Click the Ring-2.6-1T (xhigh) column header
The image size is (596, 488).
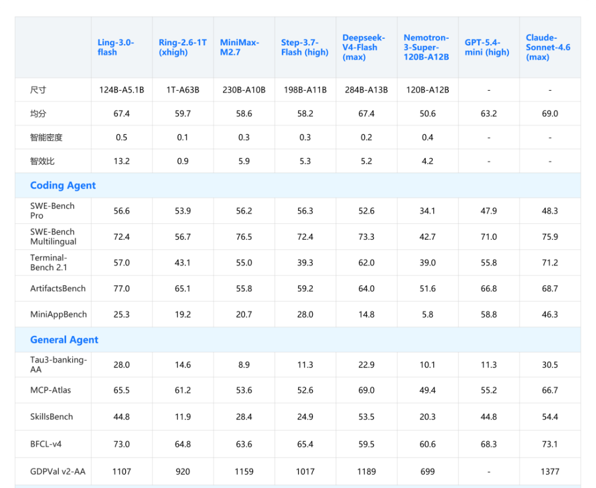point(183,48)
